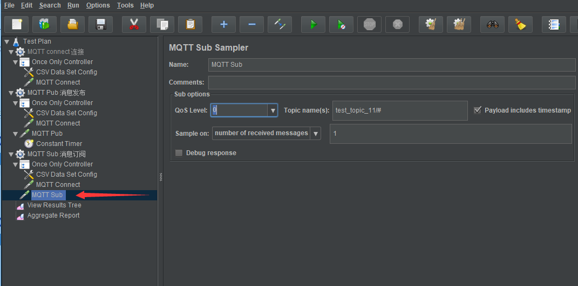
Task: Click the Reset Search broom icon
Action: (x=520, y=25)
